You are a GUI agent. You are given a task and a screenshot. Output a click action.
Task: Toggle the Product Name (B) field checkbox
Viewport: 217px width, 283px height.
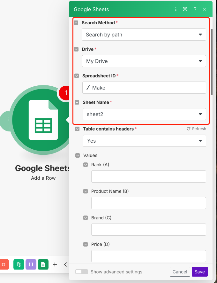coord(86,191)
